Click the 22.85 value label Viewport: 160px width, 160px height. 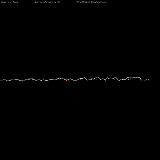pyautogui.click(x=147, y=80)
